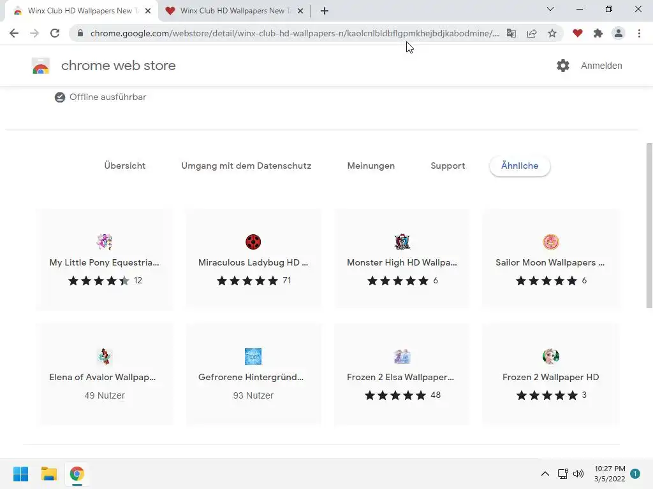Viewport: 653px width, 489px height.
Task: Close the second Winx Club browser tab
Action: [300, 11]
